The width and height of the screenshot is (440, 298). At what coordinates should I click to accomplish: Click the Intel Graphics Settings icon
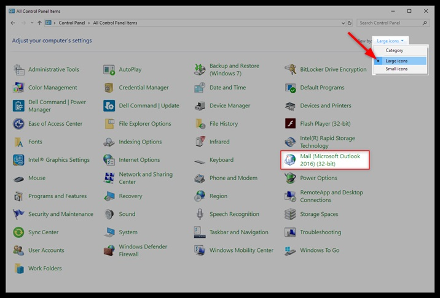coord(18,160)
